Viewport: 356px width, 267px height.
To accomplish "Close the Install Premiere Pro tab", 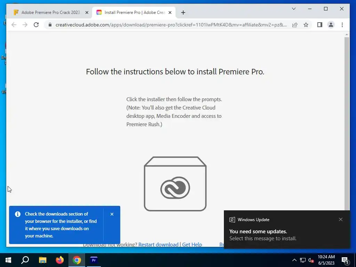I will (170, 13).
